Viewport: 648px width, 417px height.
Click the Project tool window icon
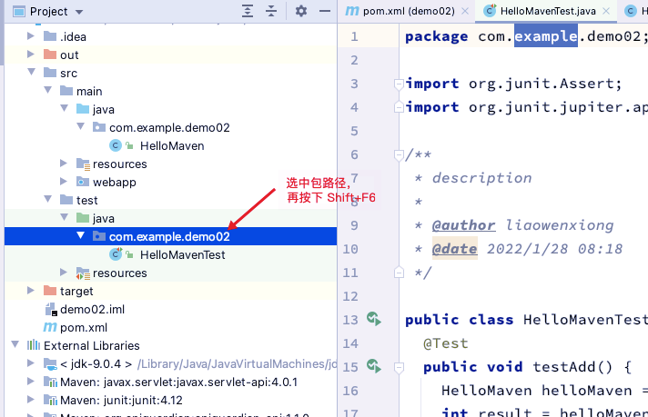19,12
